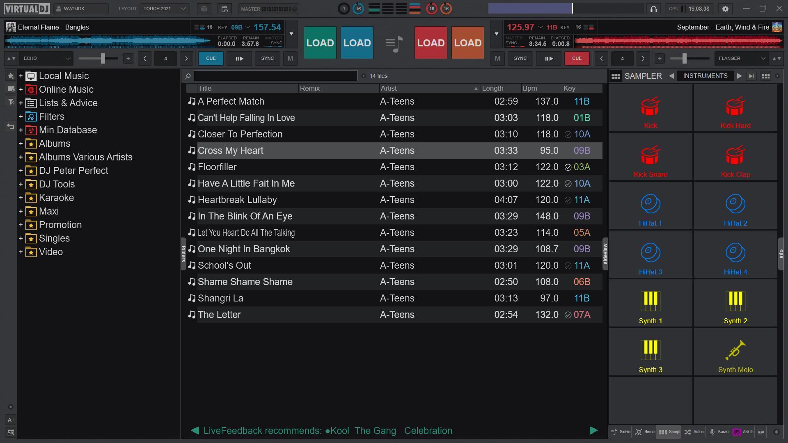This screenshot has height=443, width=788.
Task: Click the blue LOAD button
Action: pos(357,43)
